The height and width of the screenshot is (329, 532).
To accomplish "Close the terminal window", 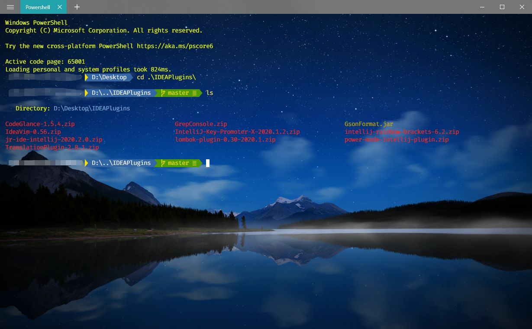I will coord(522,7).
